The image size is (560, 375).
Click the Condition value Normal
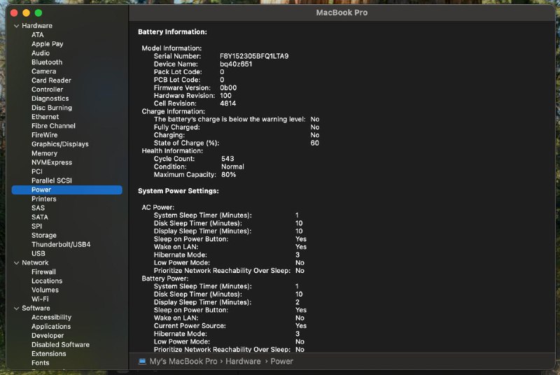(232, 167)
